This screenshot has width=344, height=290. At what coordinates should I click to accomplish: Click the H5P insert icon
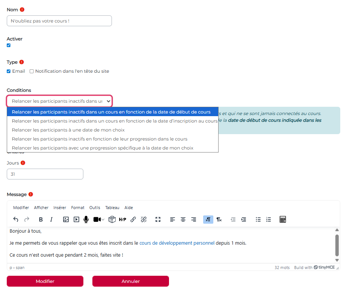[122, 220]
